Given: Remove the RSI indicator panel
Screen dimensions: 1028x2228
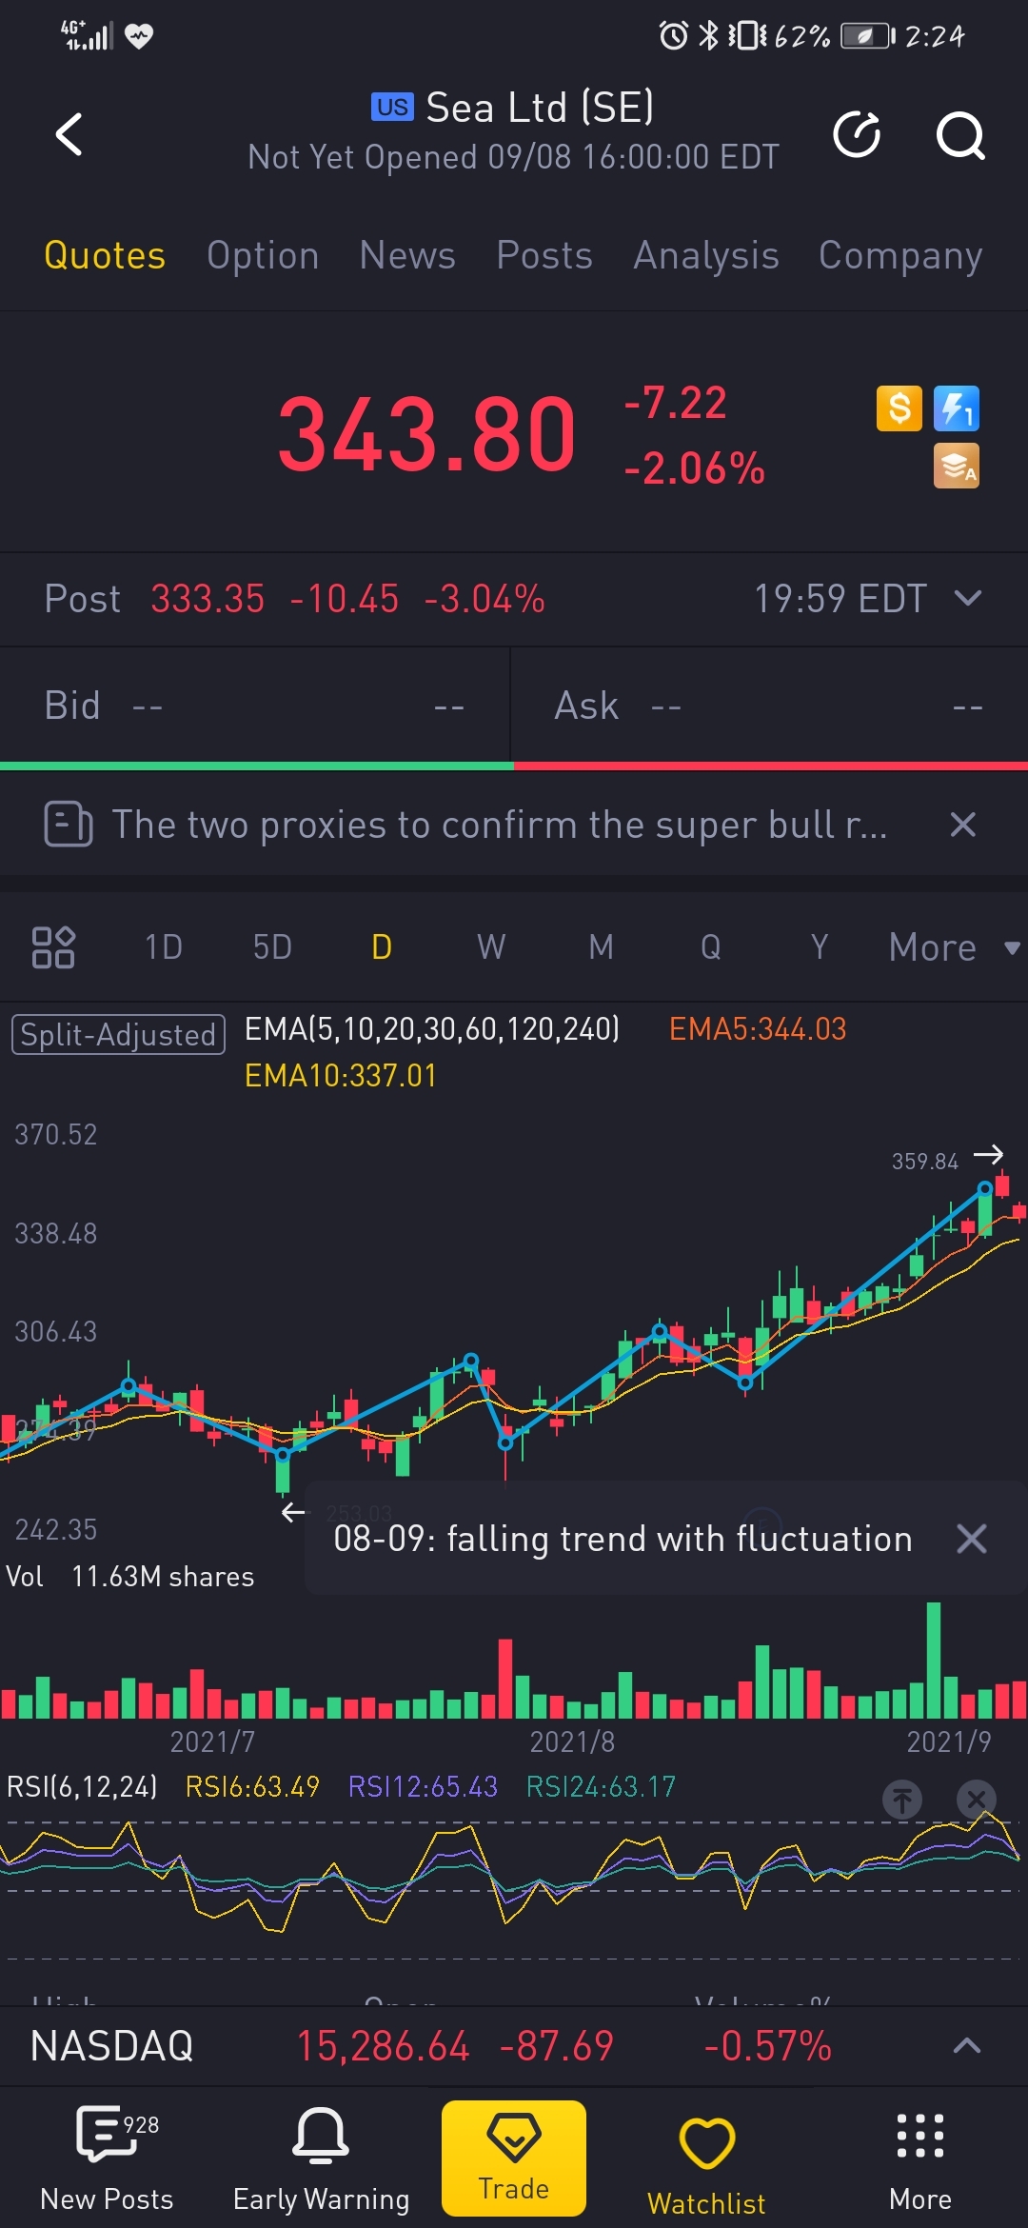Looking at the screenshot, I should pyautogui.click(x=976, y=1800).
